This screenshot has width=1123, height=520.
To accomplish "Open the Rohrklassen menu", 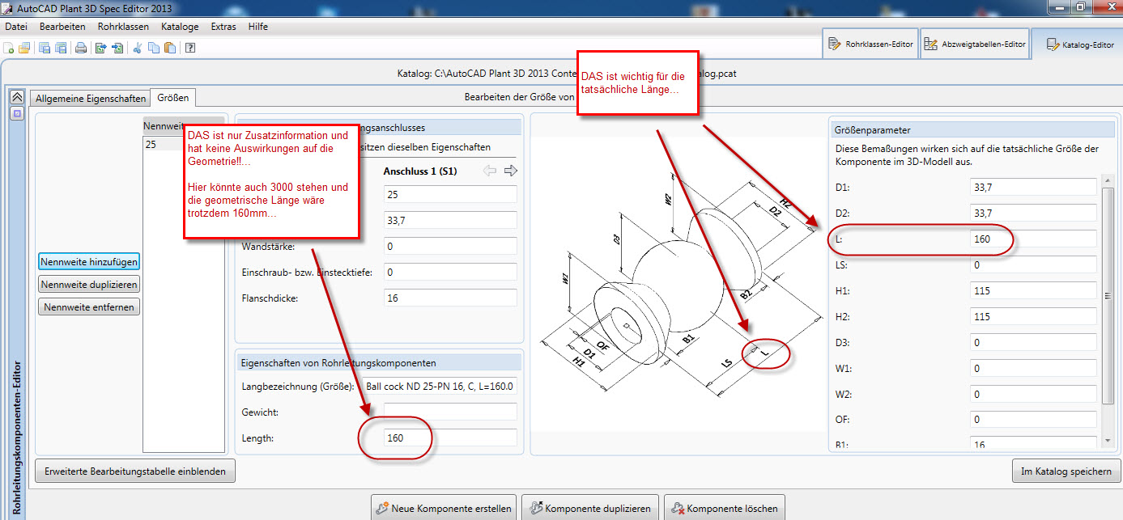I will [123, 27].
